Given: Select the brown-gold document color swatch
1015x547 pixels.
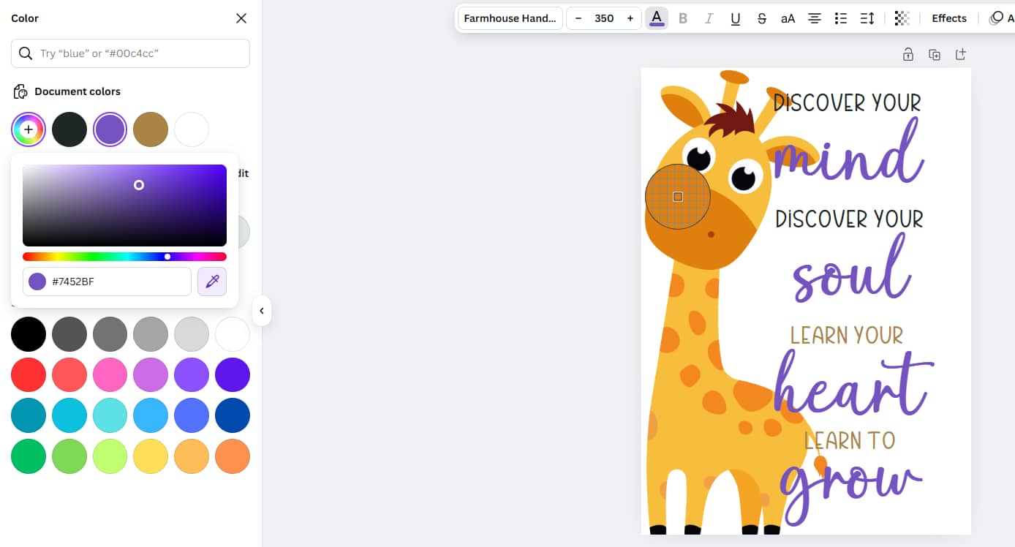Looking at the screenshot, I should (151, 129).
